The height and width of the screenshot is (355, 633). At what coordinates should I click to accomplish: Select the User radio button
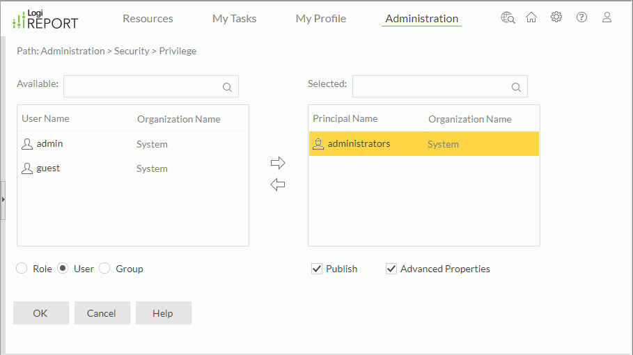pyautogui.click(x=63, y=268)
